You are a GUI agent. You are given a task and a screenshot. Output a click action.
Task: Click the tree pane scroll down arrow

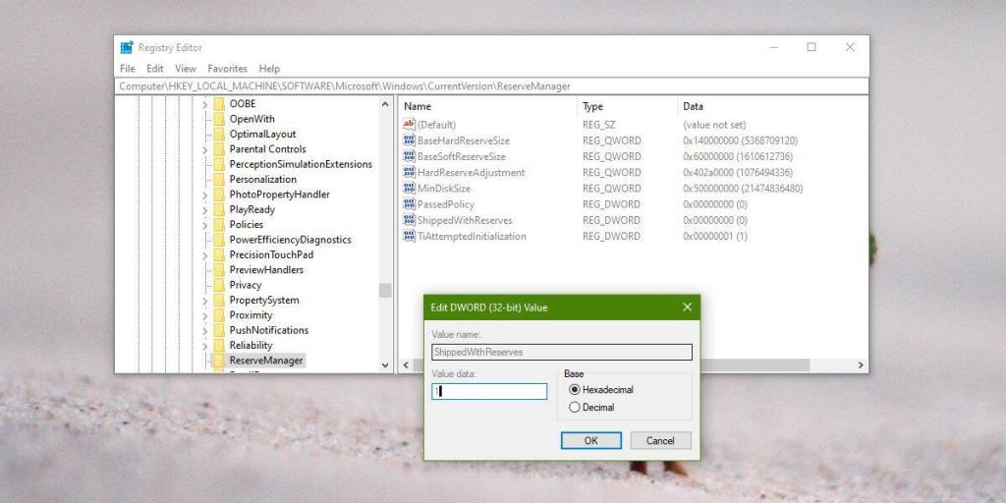tap(385, 365)
